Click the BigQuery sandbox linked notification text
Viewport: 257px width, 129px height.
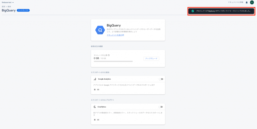tap(223, 11)
